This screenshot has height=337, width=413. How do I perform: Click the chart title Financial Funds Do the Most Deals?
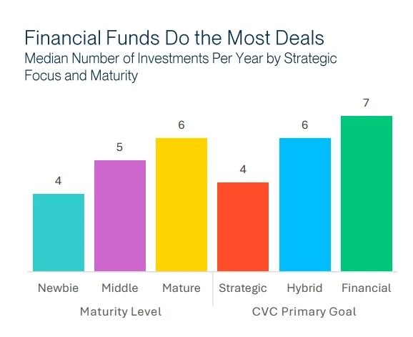[174, 38]
